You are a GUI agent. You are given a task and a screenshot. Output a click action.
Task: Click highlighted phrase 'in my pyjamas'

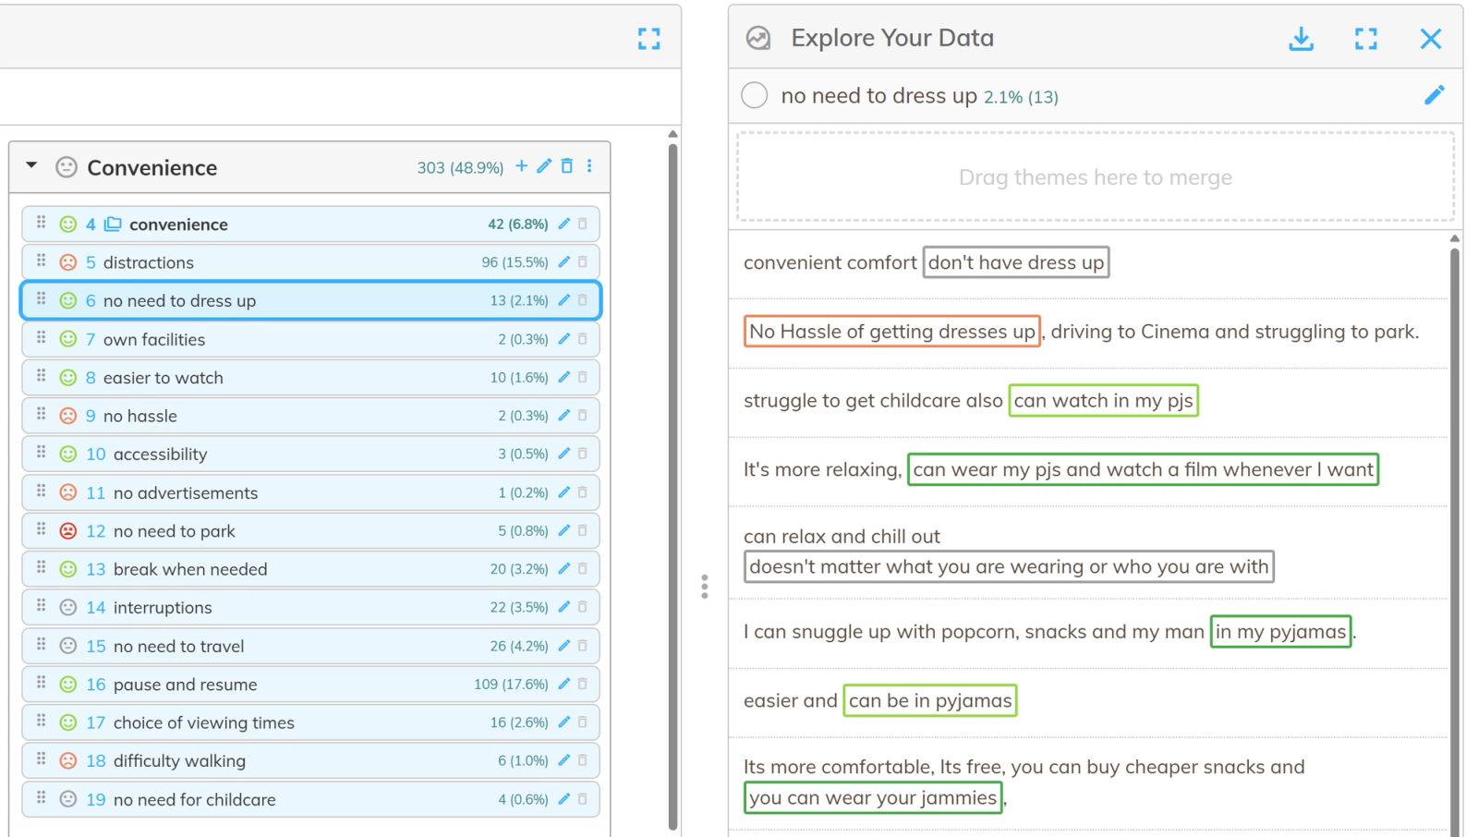[1280, 631]
